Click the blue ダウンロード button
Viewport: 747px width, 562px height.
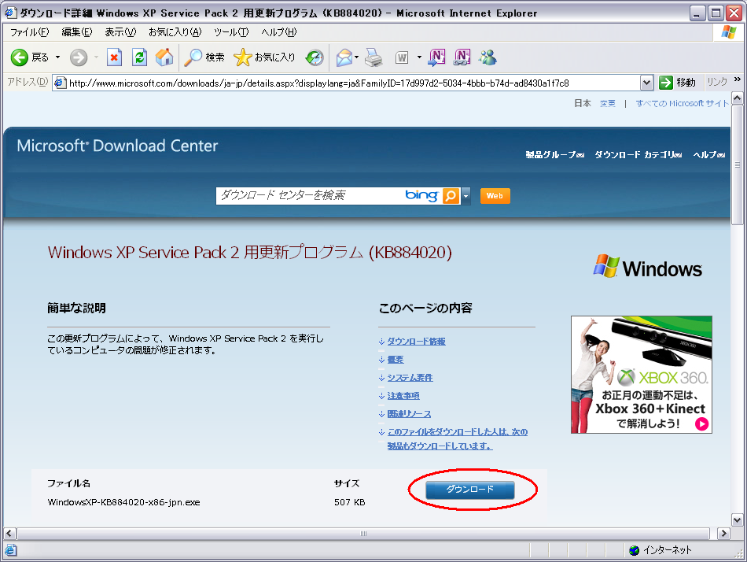(x=469, y=490)
